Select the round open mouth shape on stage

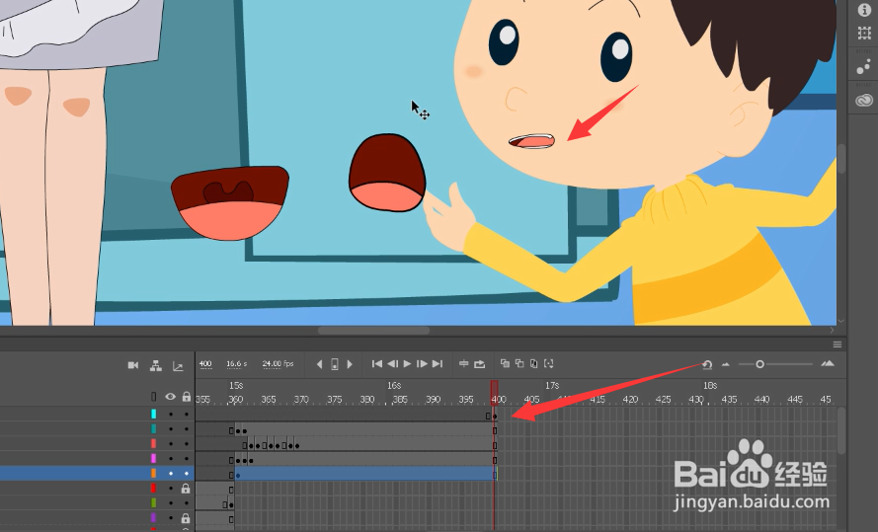tap(387, 173)
